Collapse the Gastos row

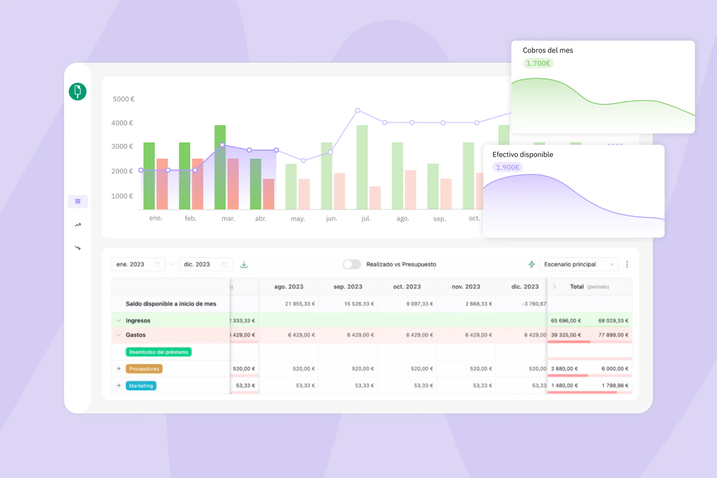[x=119, y=335]
